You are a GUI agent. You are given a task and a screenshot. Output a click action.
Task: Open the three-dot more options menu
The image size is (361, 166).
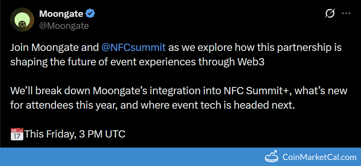[x=346, y=14]
